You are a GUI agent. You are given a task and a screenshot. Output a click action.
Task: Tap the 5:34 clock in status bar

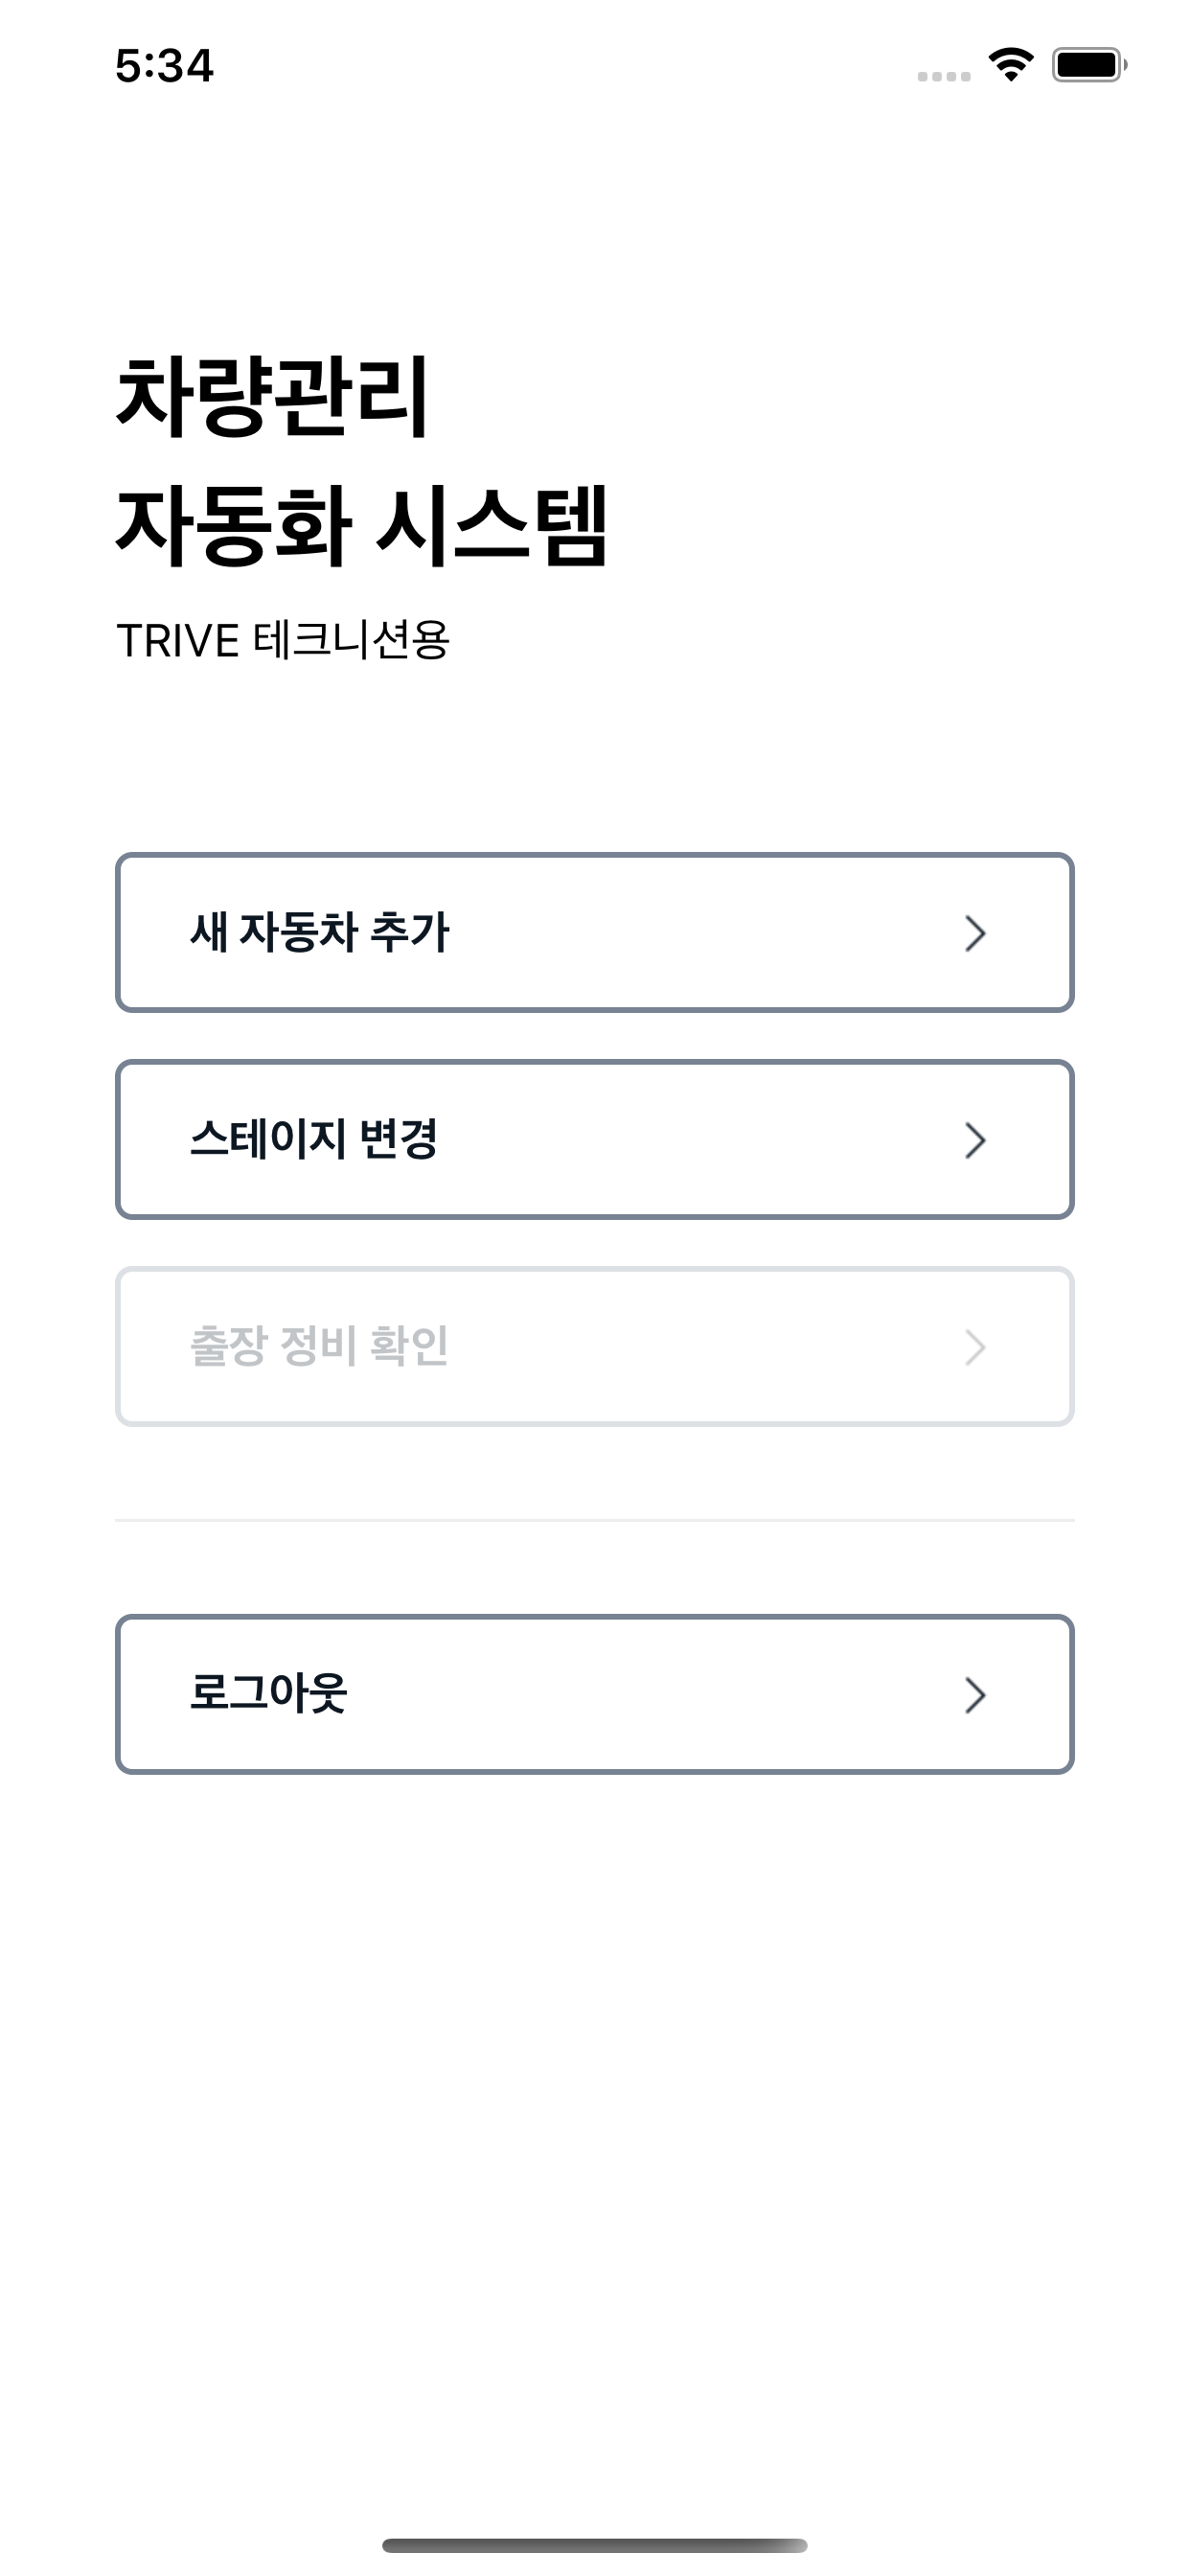coord(164,66)
